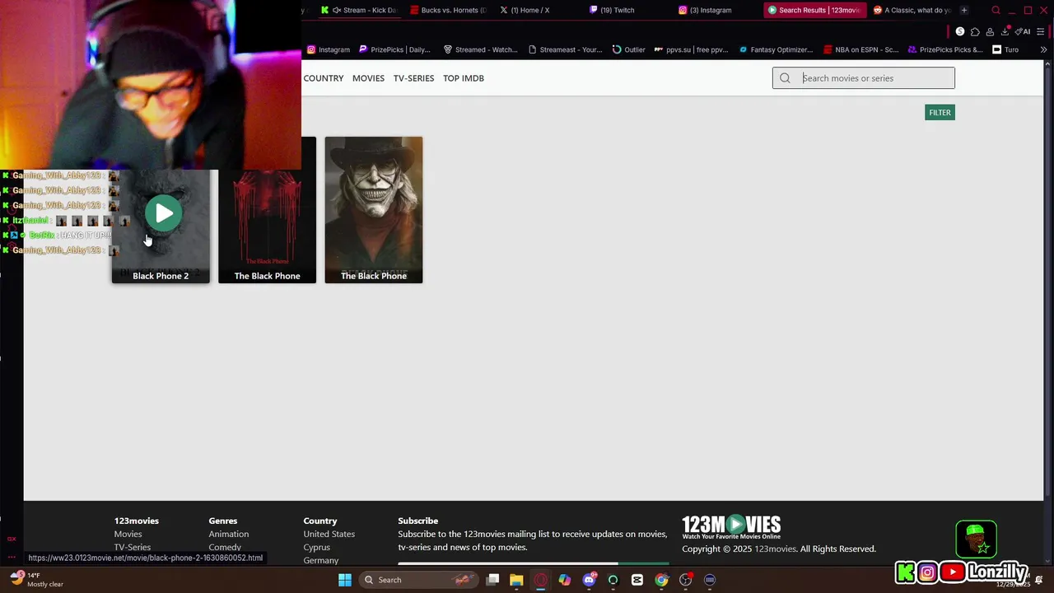Click the page scrollbar down arrow
1054x593 pixels.
[1048, 560]
